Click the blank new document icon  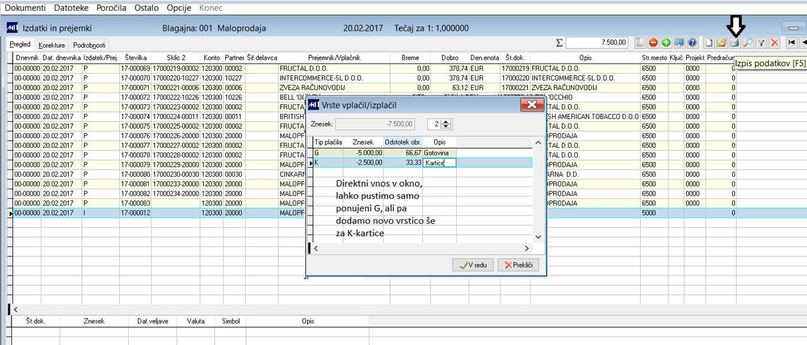pyautogui.click(x=709, y=43)
